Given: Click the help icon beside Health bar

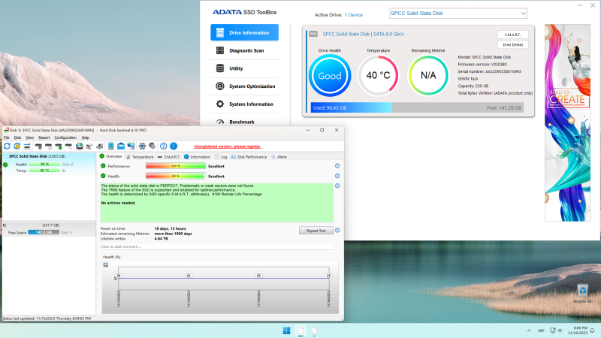Looking at the screenshot, I should pyautogui.click(x=337, y=176).
